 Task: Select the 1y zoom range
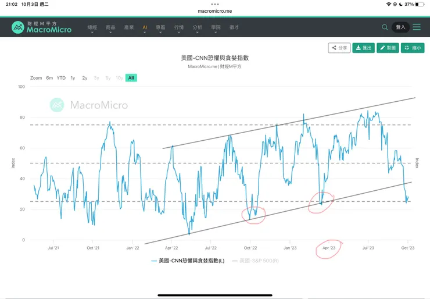tap(73, 78)
